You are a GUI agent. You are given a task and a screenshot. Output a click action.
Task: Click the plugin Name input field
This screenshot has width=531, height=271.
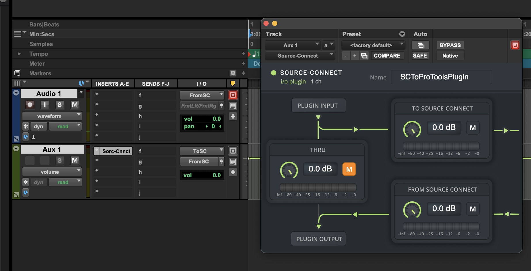[441, 77]
